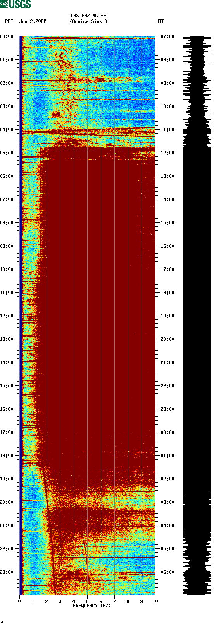214x626 pixels.
Task: Select the 17:00 UTC axis time label
Action: pyautogui.click(x=167, y=269)
